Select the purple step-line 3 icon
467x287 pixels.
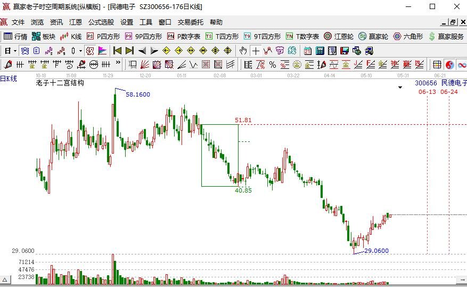click(x=49, y=51)
